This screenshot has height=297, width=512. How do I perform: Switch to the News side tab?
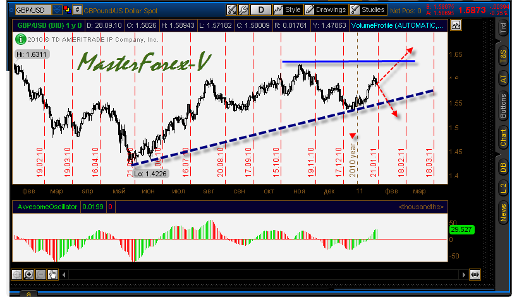pos(503,212)
